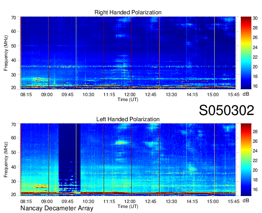
Task: Click the bottom plot's dB color bar
Action: tap(246, 160)
